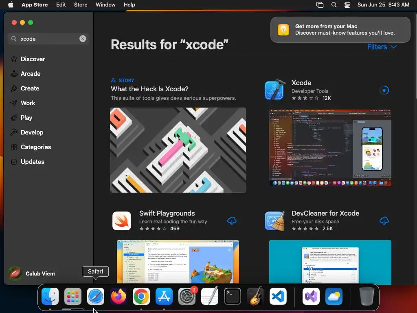417x313 pixels.
Task: Click DevCleaner's 2.5K star rating
Action: coord(312,229)
